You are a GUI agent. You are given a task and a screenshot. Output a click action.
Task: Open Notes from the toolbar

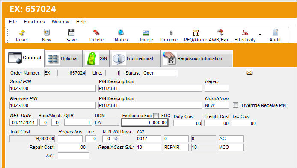point(121,36)
